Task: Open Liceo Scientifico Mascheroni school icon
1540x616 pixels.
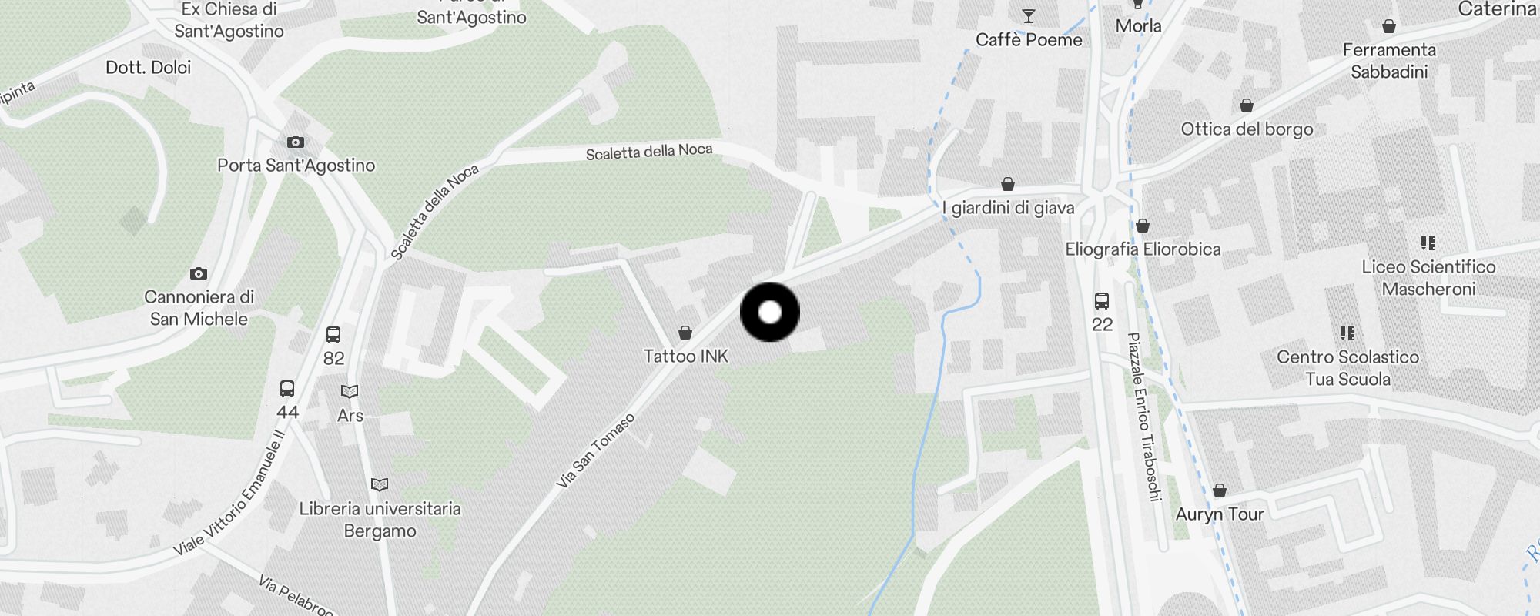Action: click(1428, 243)
